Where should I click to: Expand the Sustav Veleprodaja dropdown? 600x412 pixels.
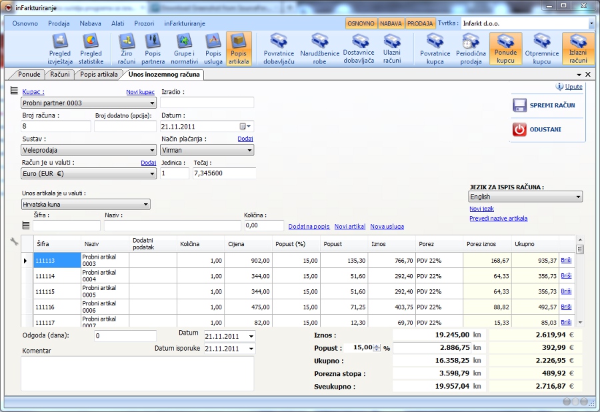tap(152, 150)
